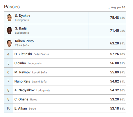
Task: Select H. Zlatinski in fourth row
Action: [x=23, y=54]
